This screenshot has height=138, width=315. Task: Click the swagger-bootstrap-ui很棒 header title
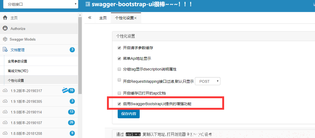coord(142,4)
